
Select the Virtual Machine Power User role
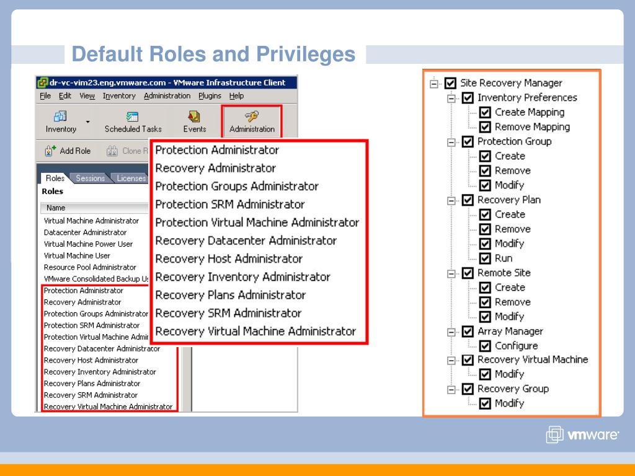click(x=88, y=244)
